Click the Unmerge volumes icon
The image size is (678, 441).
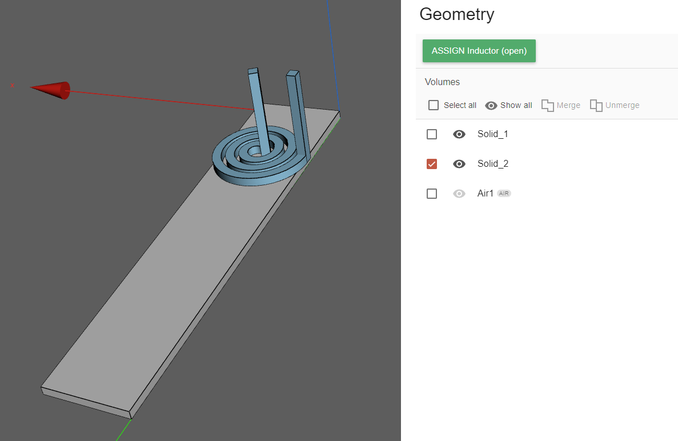(x=596, y=105)
